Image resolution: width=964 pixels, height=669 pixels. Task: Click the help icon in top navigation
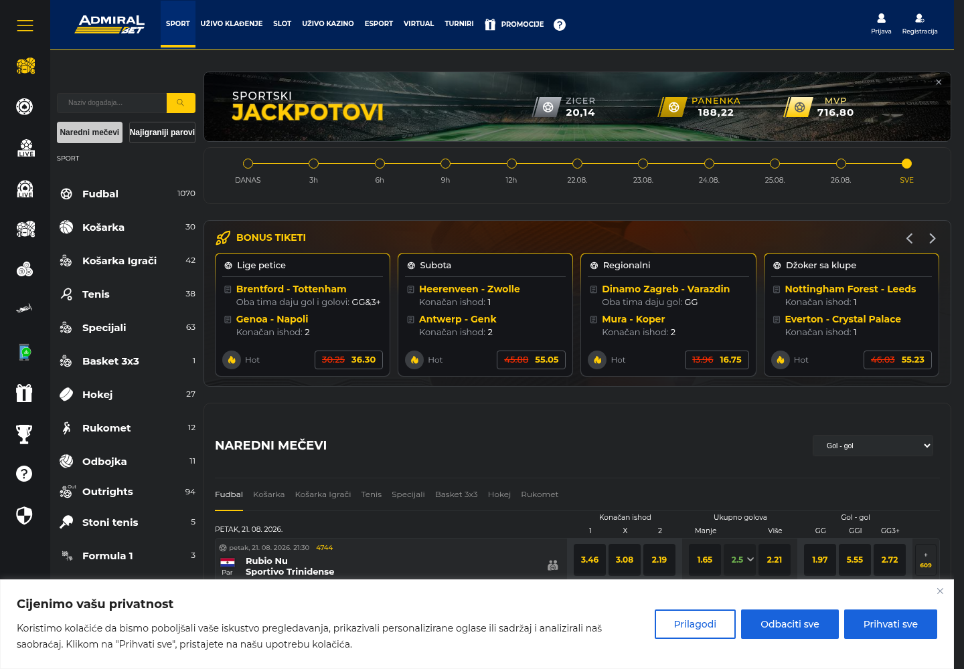560,25
